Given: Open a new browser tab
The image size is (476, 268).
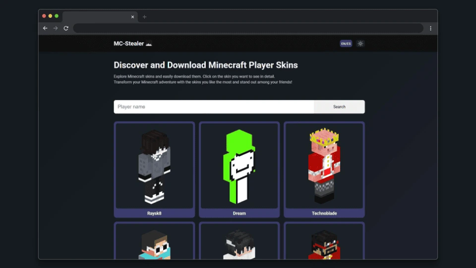Looking at the screenshot, I should pyautogui.click(x=144, y=17).
